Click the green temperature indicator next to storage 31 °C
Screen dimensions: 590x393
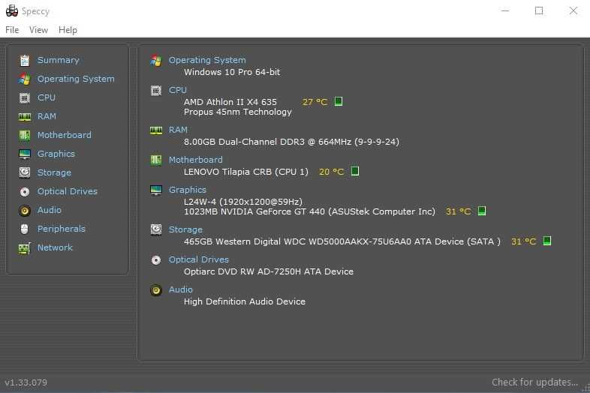[x=547, y=241]
